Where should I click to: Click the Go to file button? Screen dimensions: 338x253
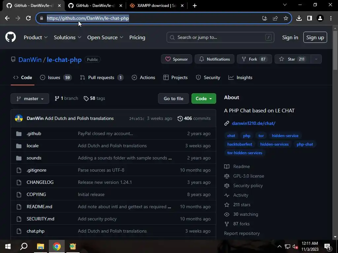174,98
